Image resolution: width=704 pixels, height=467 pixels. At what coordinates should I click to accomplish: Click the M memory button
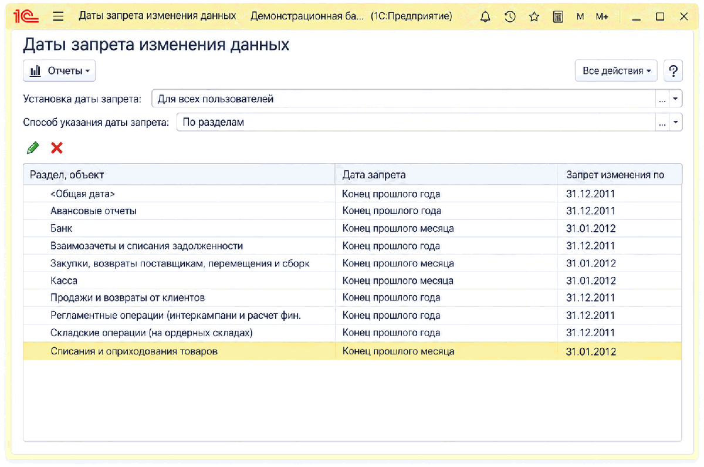coord(580,16)
